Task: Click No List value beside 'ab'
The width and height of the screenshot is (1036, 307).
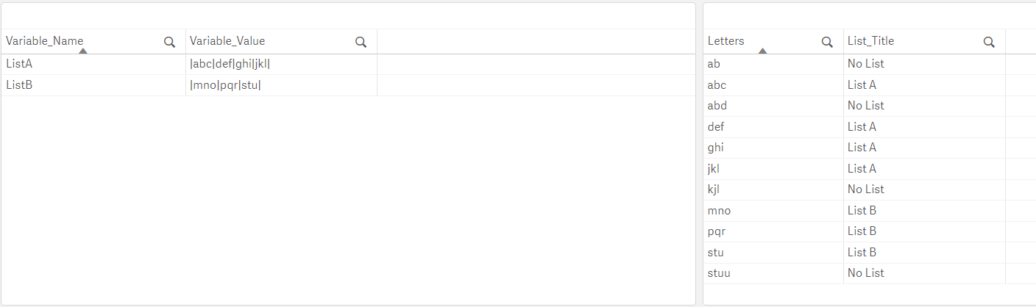Action: click(x=865, y=64)
